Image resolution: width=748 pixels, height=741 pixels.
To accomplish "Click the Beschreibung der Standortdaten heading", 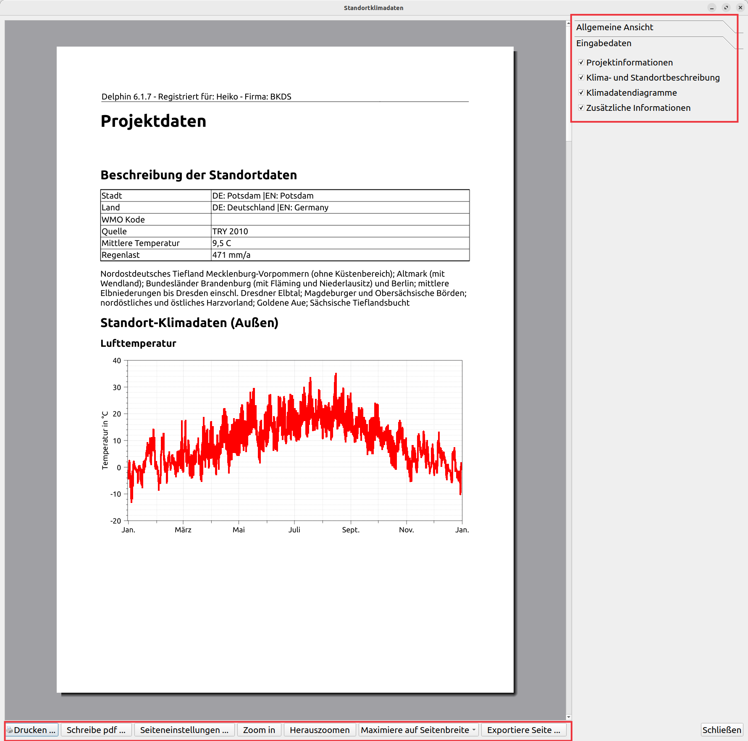I will pos(199,175).
